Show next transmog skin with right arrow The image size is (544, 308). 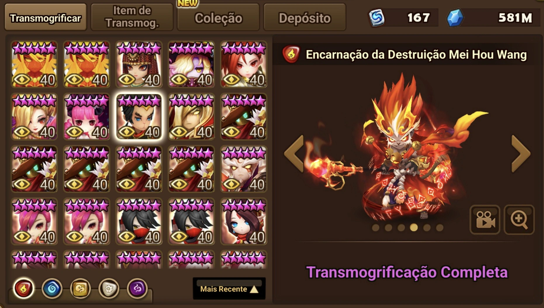click(521, 154)
